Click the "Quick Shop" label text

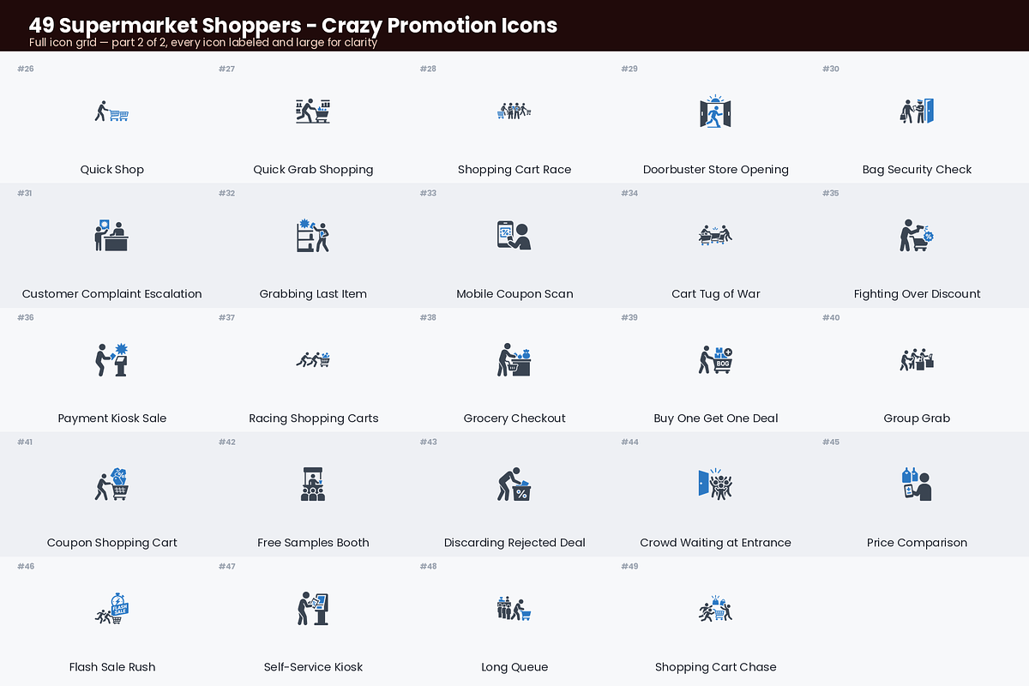(111, 170)
